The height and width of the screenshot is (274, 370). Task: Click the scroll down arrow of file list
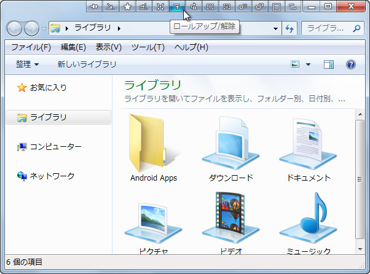click(x=360, y=249)
